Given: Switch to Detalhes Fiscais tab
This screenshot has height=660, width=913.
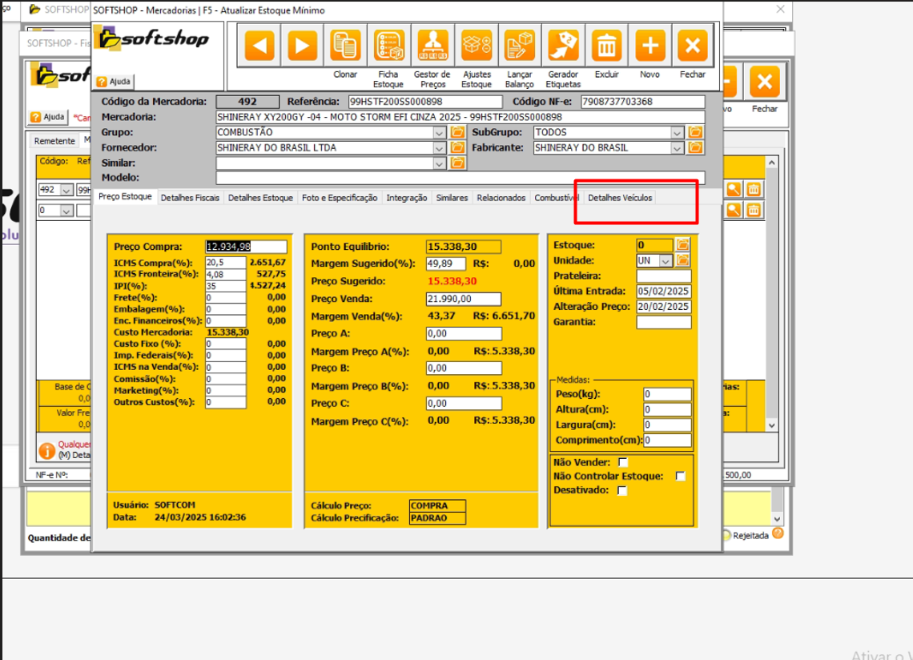Looking at the screenshot, I should coord(190,198).
